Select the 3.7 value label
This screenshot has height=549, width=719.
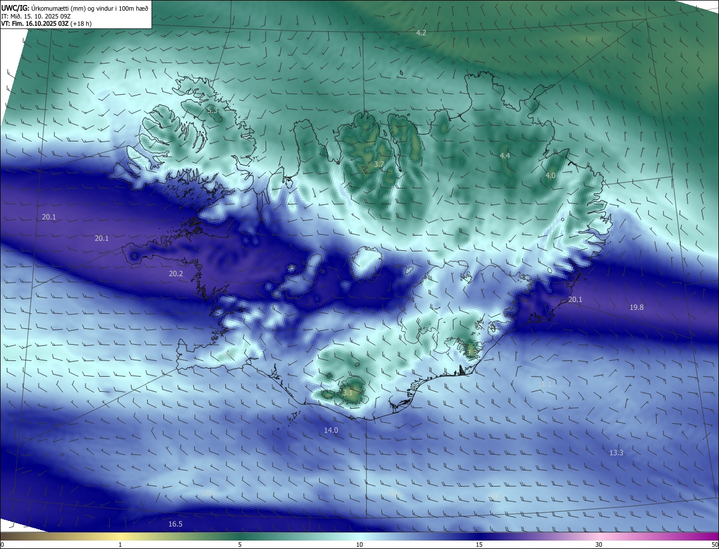point(379,164)
